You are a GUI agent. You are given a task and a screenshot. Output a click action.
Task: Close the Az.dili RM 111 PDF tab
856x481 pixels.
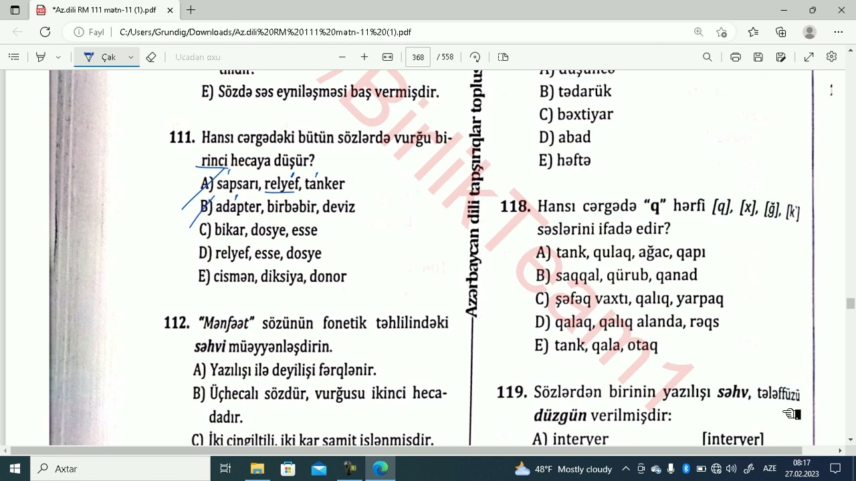pos(170,10)
